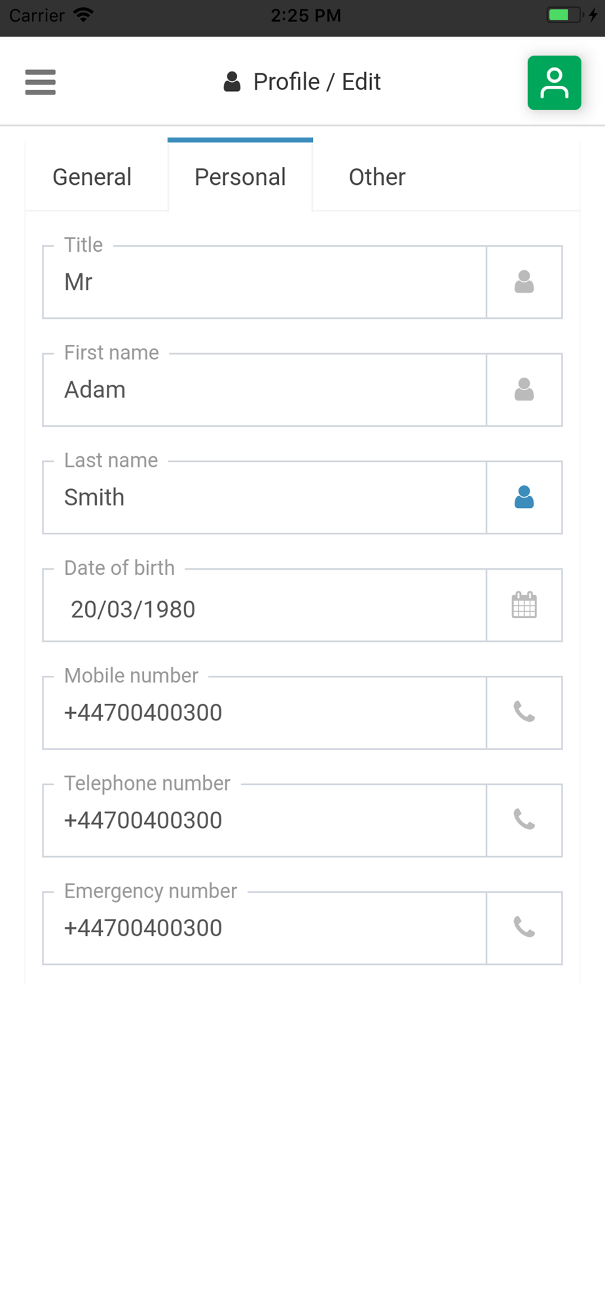Screen dimensions: 605x1311
Task: Click the person icon beside Title field
Action: tap(524, 283)
